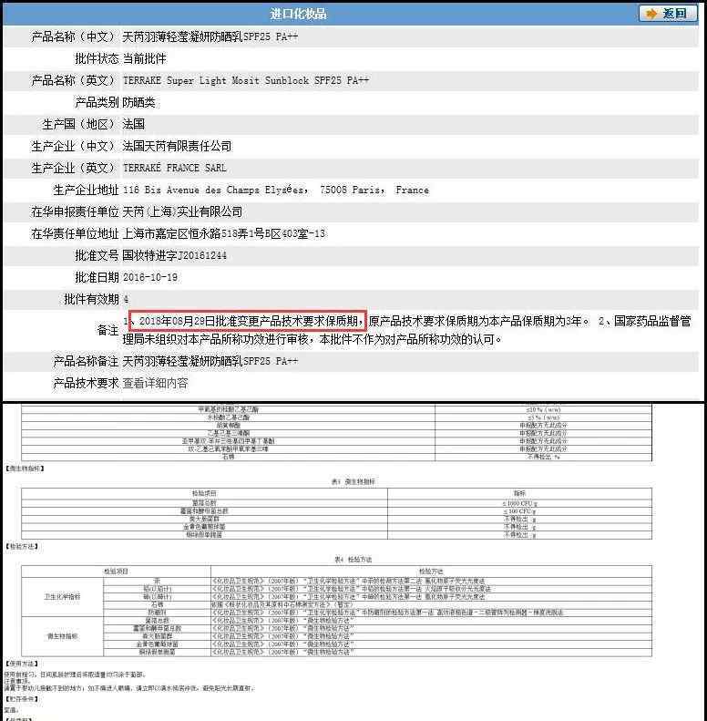Click the 检验项目 header in the test methods table
The width and height of the screenshot is (707, 721).
click(x=116, y=572)
